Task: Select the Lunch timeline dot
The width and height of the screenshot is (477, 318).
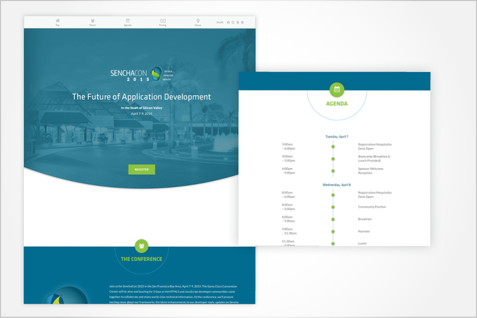Action: 333,244
